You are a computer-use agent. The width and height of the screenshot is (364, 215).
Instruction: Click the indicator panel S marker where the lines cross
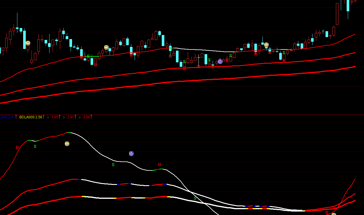click(x=195, y=198)
